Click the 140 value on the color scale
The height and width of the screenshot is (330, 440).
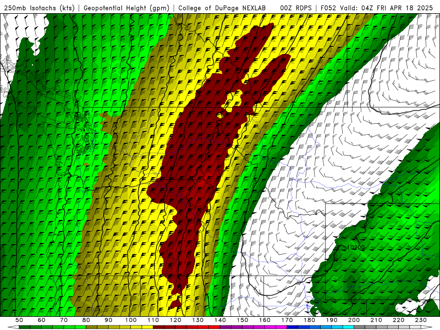click(x=220, y=320)
